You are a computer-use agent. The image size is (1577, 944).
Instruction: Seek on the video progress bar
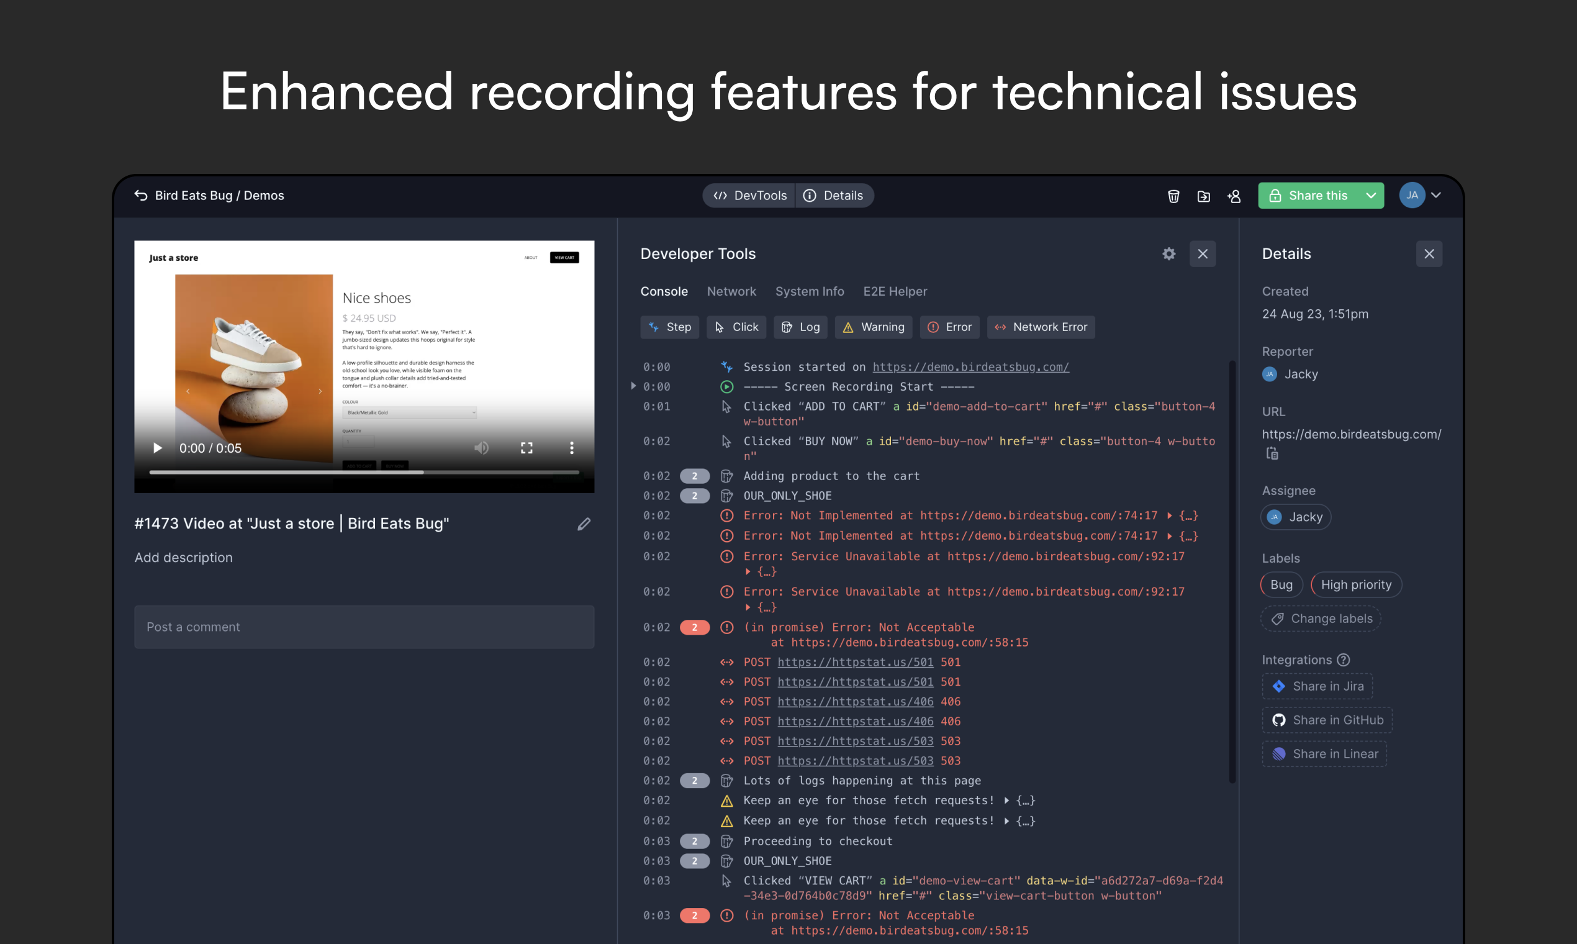tap(364, 472)
